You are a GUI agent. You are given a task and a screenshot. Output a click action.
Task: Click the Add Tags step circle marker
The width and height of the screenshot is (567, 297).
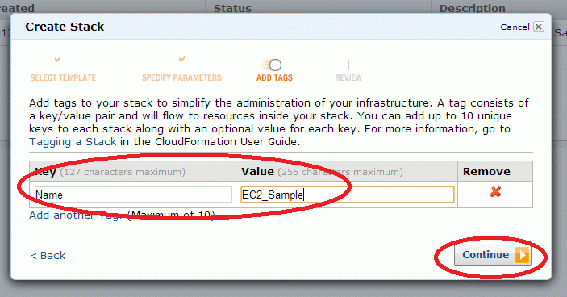click(x=275, y=65)
